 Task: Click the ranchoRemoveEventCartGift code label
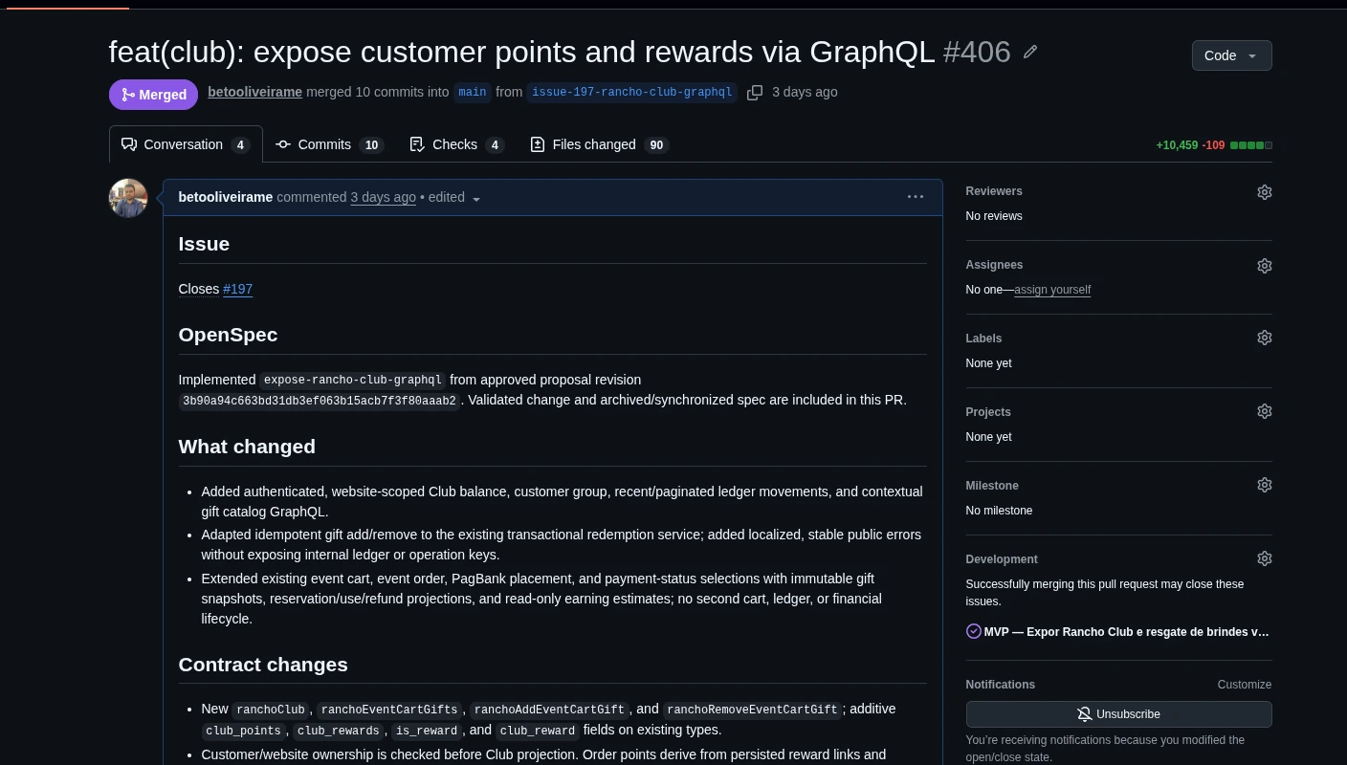point(752,710)
